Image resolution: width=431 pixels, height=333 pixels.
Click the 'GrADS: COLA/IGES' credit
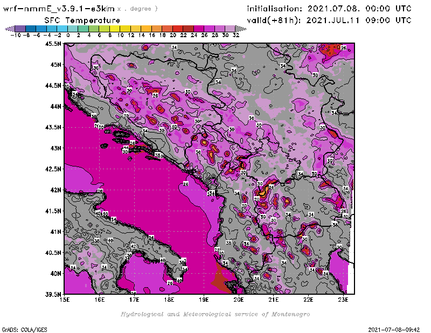pyautogui.click(x=24, y=330)
